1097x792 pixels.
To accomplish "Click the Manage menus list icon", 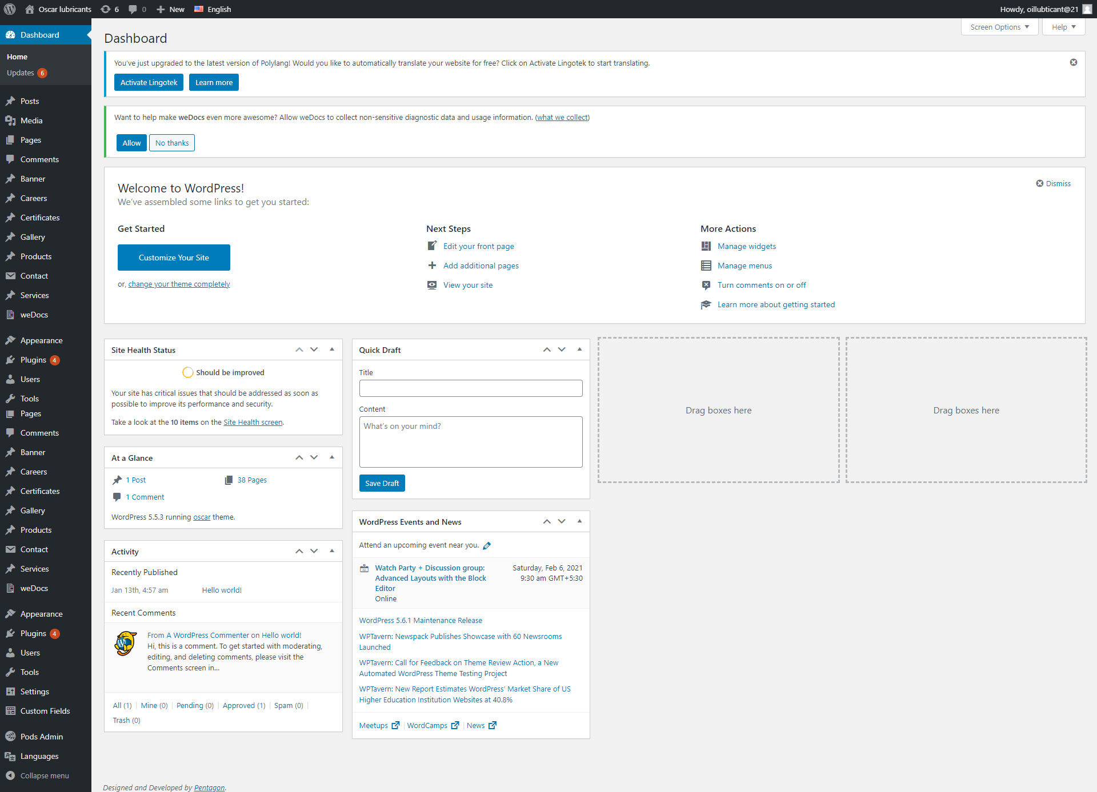I will 706,266.
